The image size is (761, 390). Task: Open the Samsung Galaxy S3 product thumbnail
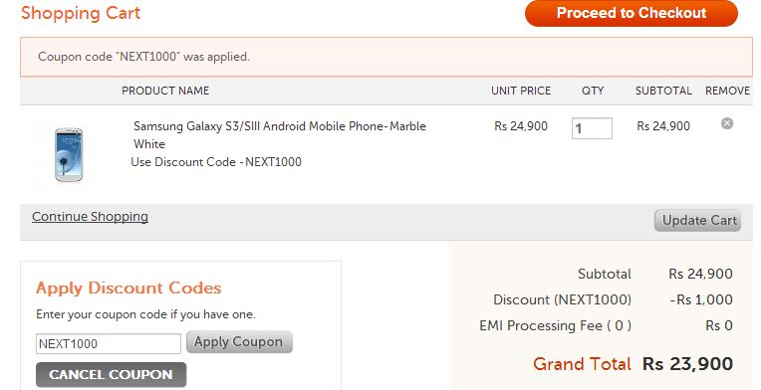[69, 154]
